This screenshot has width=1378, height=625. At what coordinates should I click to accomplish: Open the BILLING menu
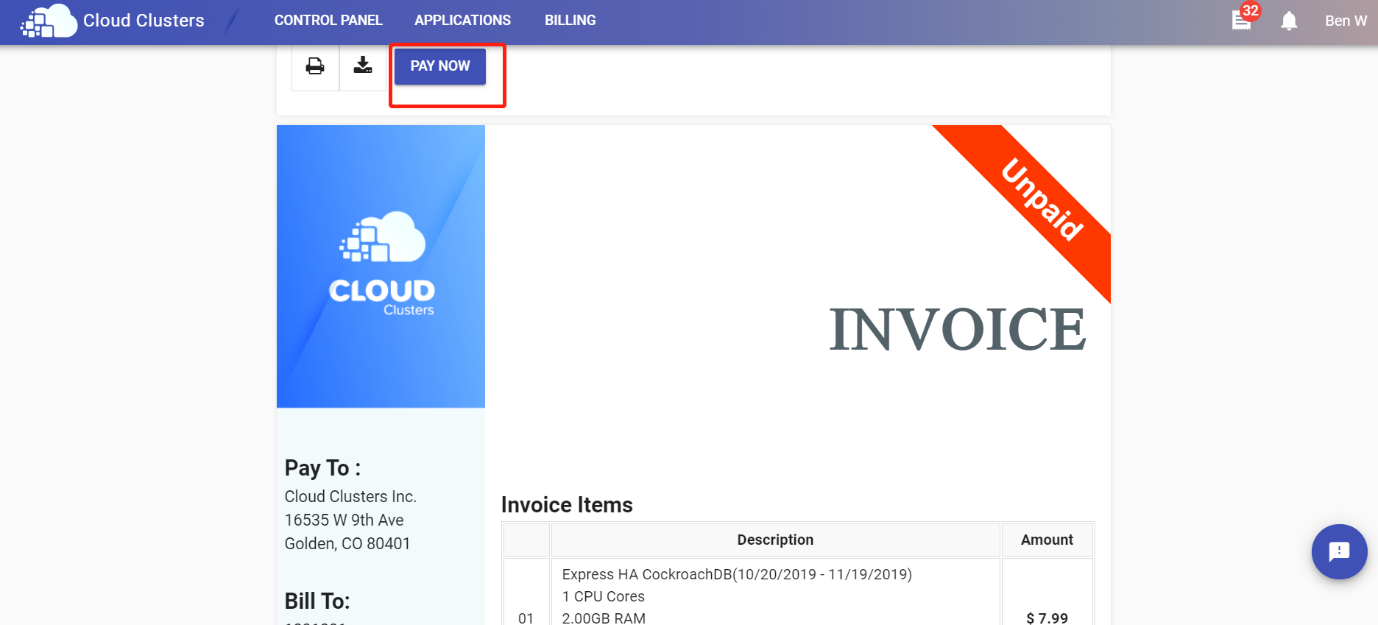(570, 21)
